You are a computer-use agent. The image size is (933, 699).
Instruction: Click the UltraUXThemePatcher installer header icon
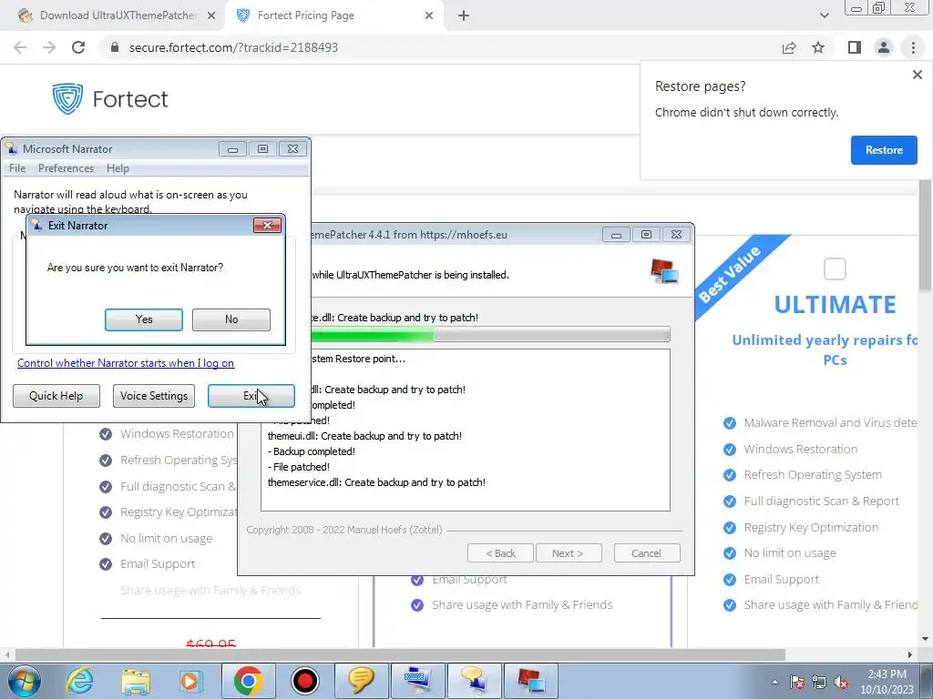(664, 271)
